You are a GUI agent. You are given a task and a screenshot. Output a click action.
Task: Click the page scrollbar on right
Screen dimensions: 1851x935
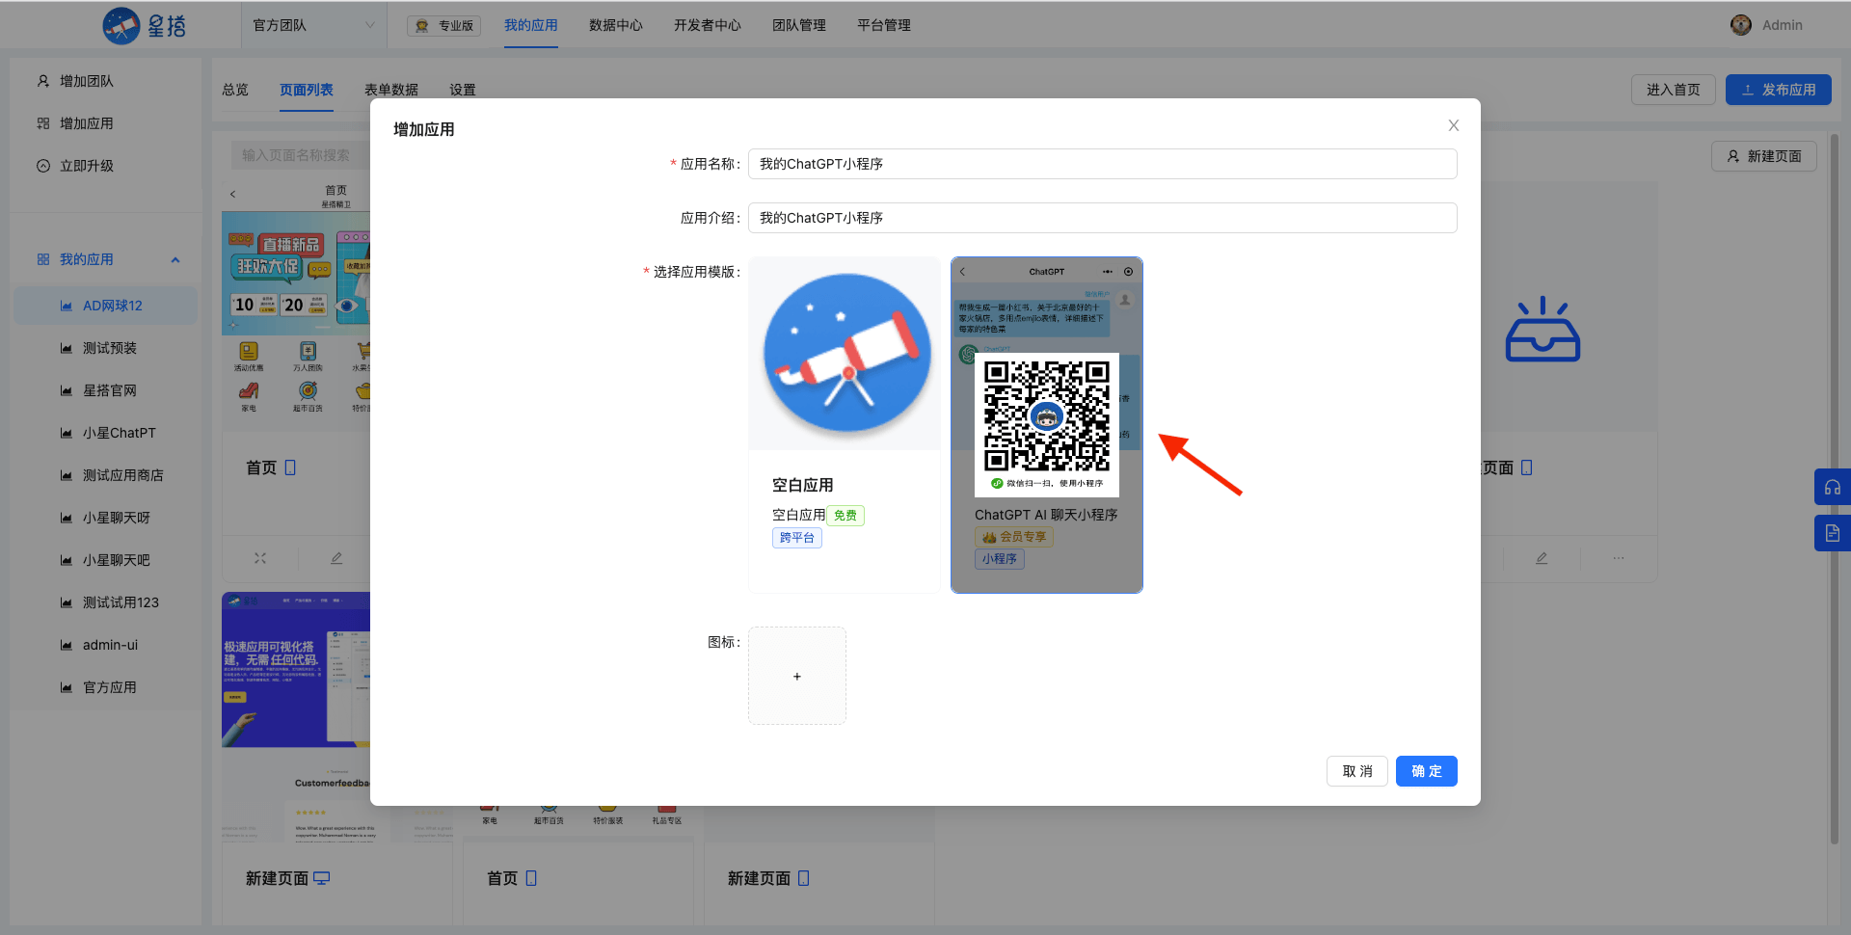[x=1835, y=489]
